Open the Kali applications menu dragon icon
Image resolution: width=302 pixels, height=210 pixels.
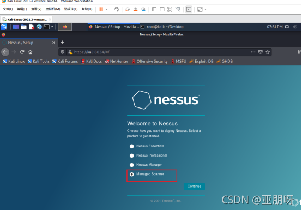(4, 27)
